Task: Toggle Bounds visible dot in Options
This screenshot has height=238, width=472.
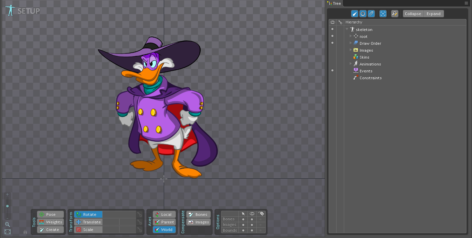Action: (252, 230)
